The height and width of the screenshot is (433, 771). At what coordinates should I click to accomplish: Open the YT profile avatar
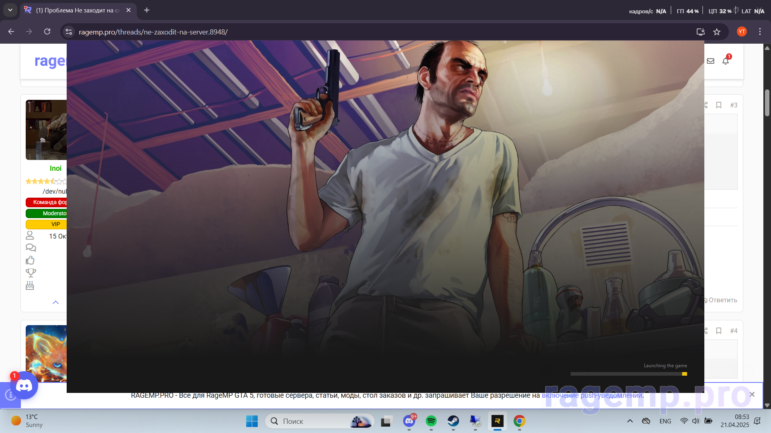(x=742, y=32)
